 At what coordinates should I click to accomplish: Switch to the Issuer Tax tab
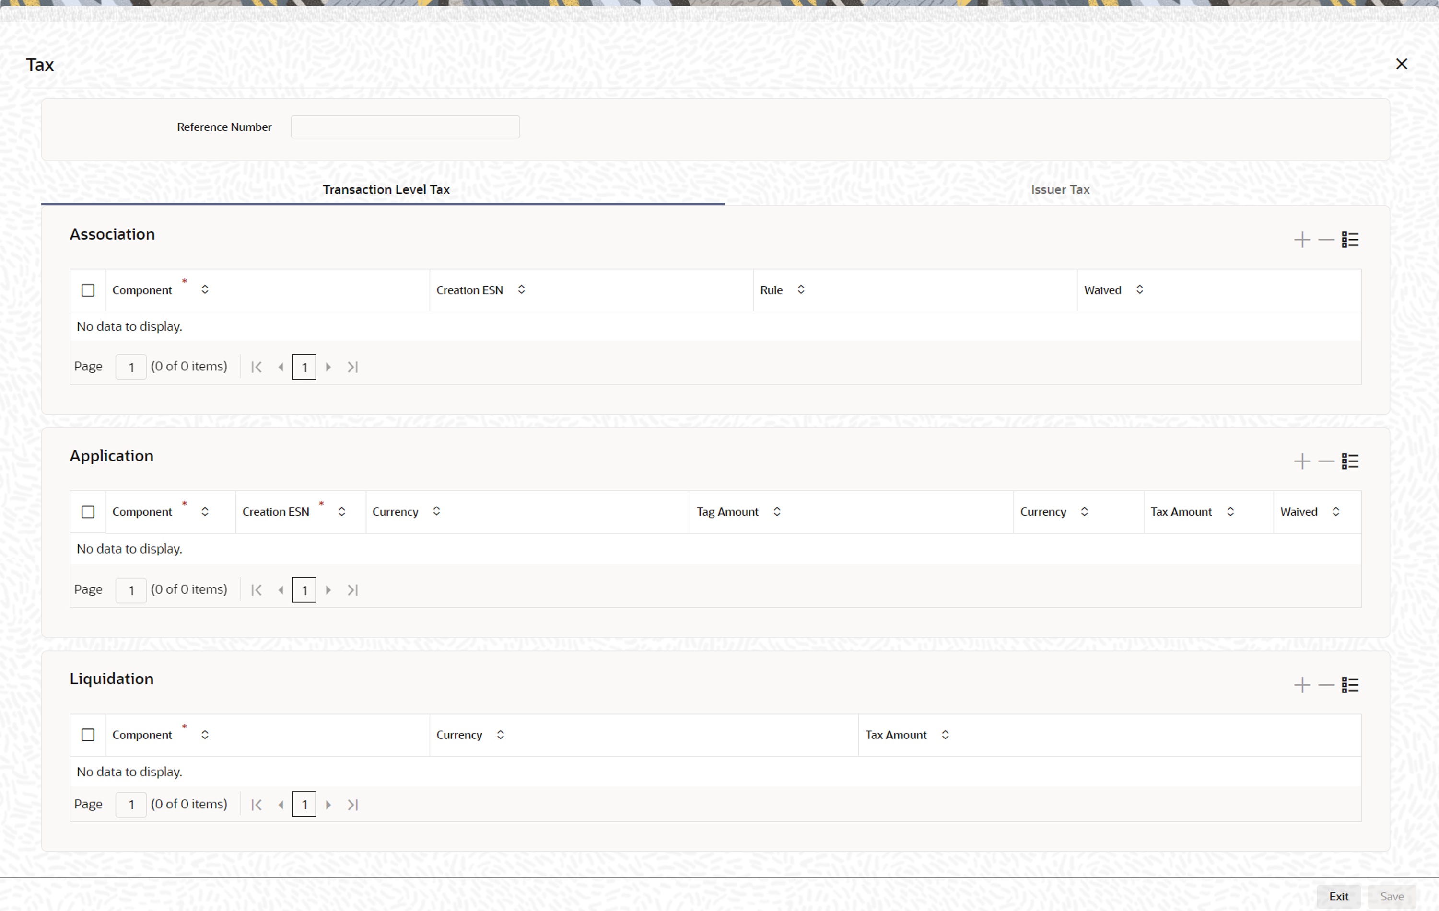point(1060,189)
